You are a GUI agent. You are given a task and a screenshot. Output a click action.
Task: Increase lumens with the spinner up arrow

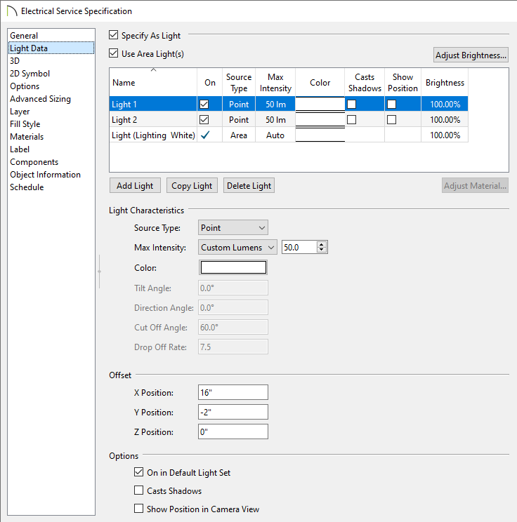point(321,244)
